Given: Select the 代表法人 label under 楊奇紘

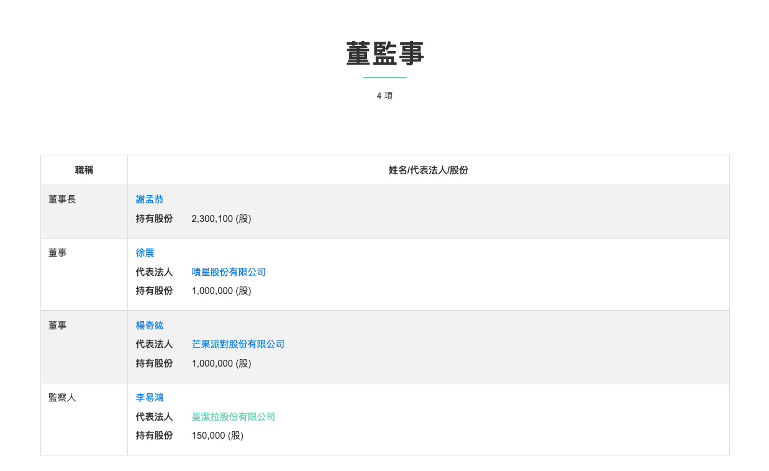Looking at the screenshot, I should pos(155,344).
